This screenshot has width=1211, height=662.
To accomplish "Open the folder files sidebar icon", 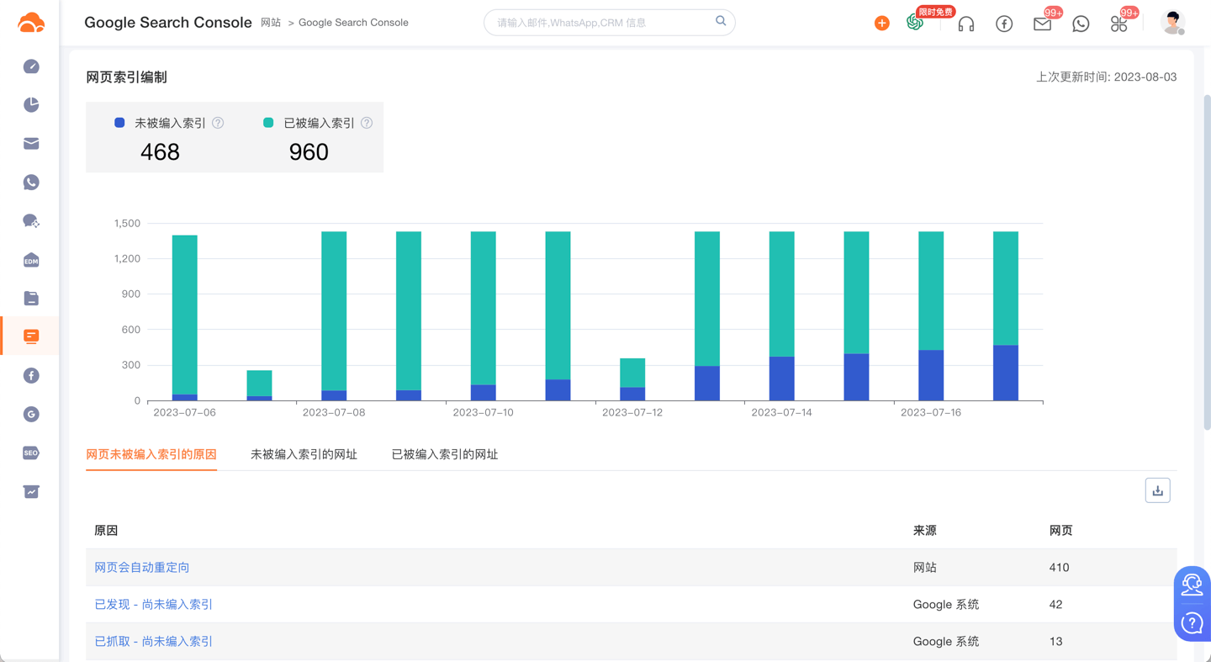I will click(31, 299).
